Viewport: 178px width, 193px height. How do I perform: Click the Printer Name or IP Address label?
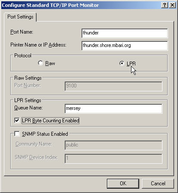coord(38,45)
